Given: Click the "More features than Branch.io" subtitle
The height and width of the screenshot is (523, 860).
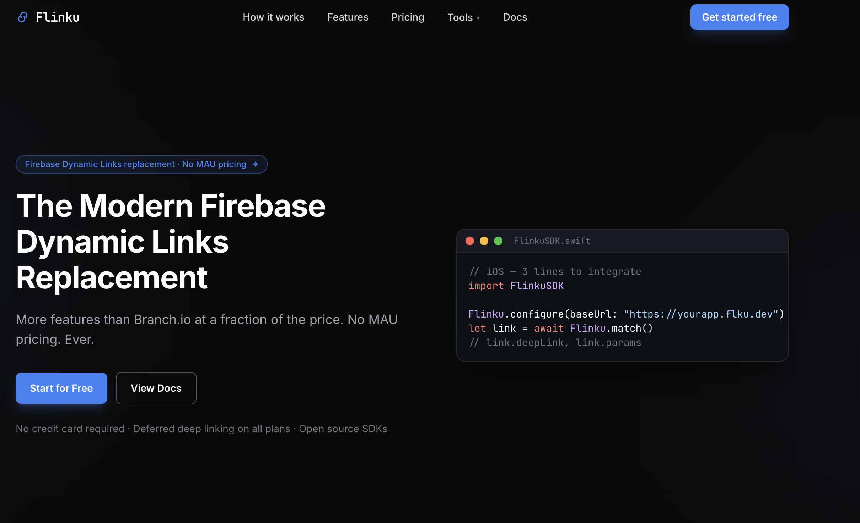Looking at the screenshot, I should pyautogui.click(x=206, y=329).
